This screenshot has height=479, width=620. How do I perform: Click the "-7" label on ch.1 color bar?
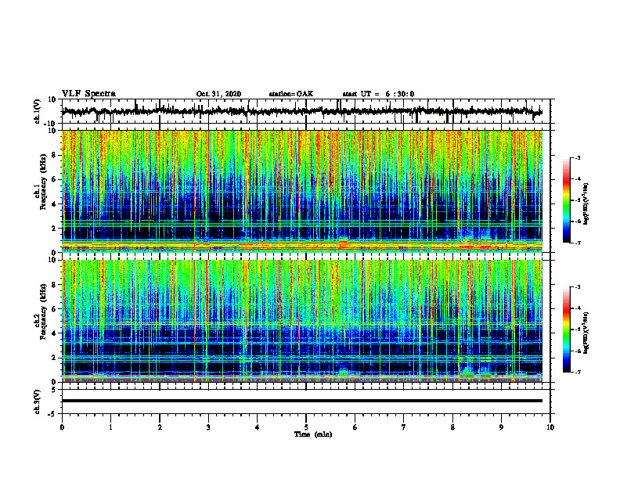click(577, 243)
